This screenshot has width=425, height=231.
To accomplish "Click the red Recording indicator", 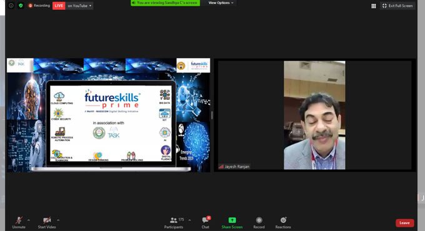I will pos(39,6).
